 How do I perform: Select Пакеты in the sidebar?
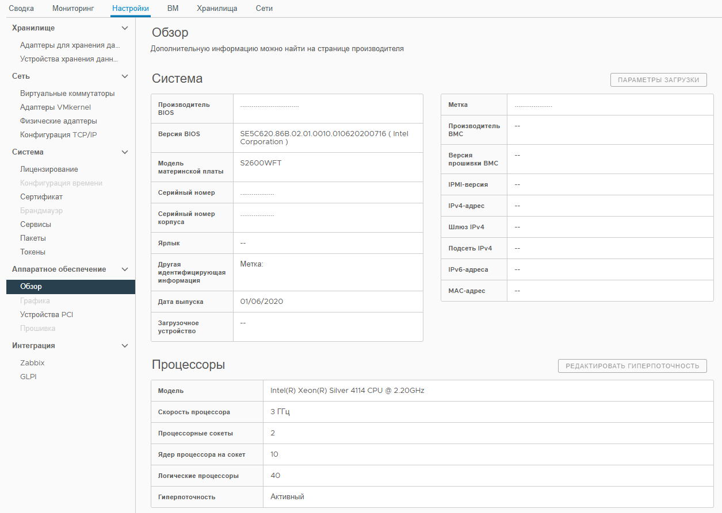[x=33, y=238]
